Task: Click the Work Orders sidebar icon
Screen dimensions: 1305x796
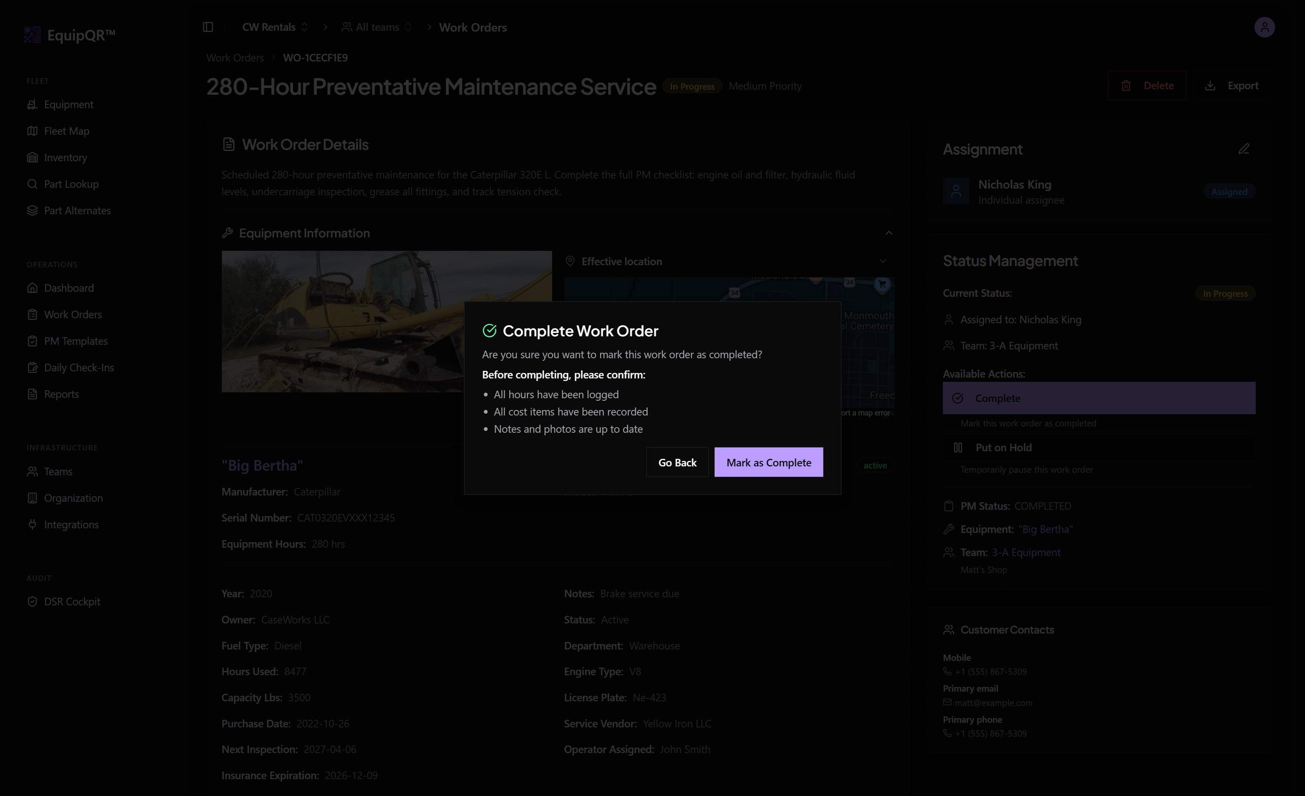Action: pyautogui.click(x=32, y=314)
